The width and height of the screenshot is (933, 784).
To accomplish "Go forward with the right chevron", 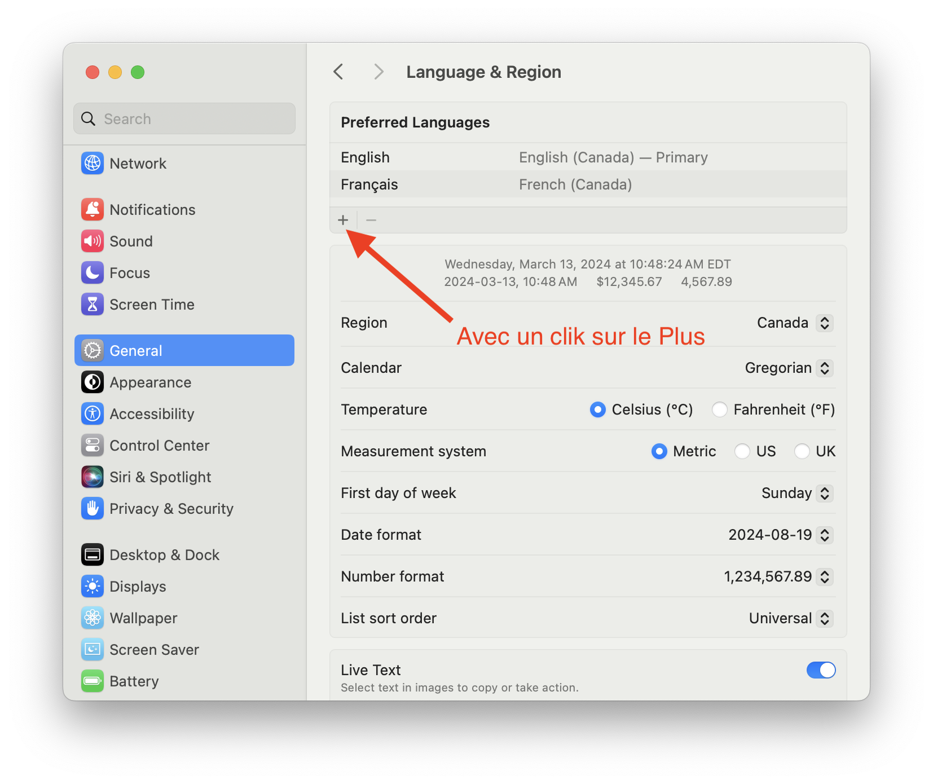I will [379, 72].
